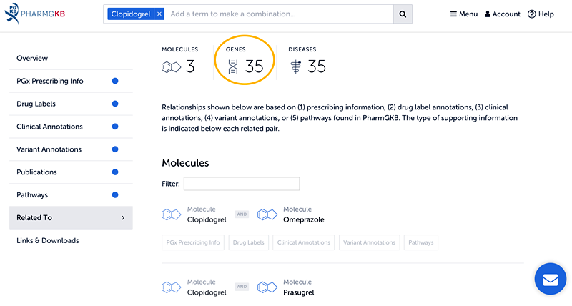Click PGx Prescribing Info tag button

pyautogui.click(x=193, y=242)
